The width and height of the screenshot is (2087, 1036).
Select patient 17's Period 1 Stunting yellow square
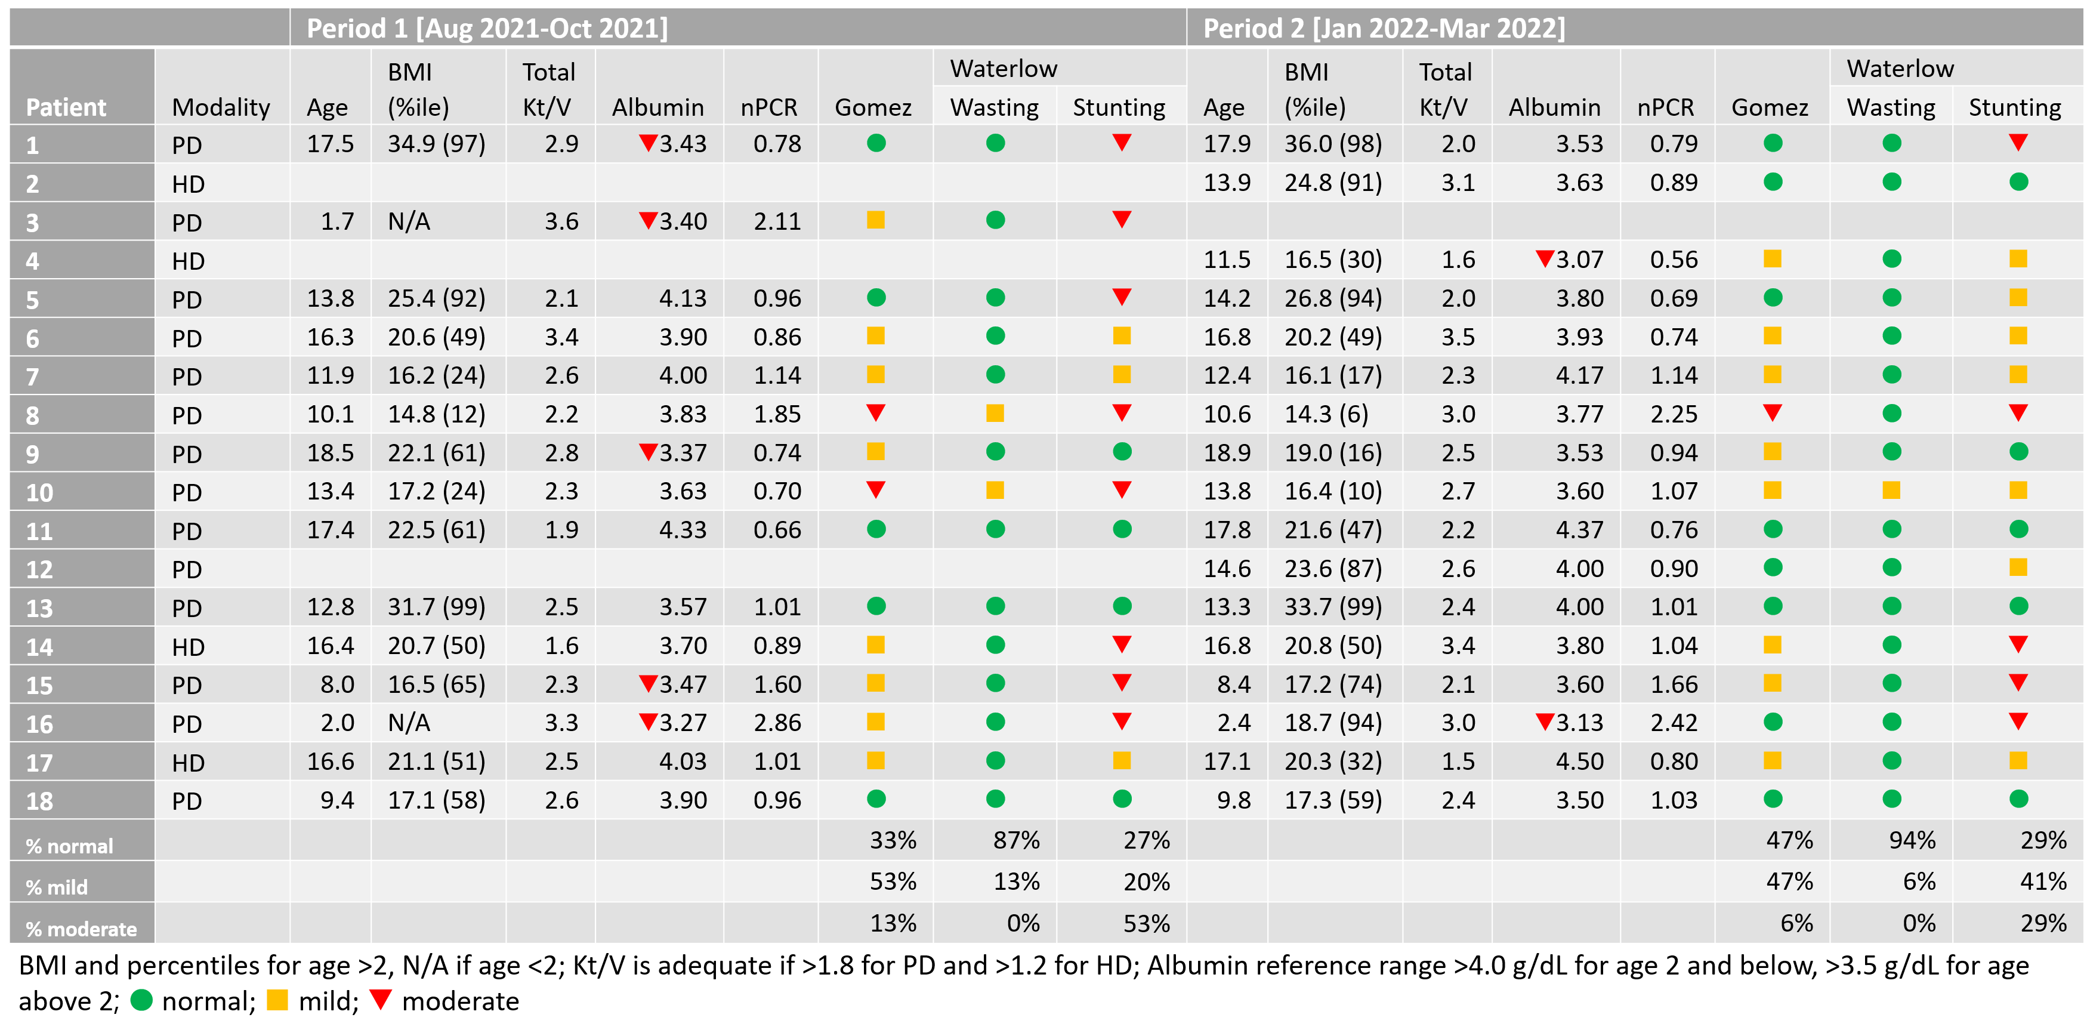click(1121, 760)
